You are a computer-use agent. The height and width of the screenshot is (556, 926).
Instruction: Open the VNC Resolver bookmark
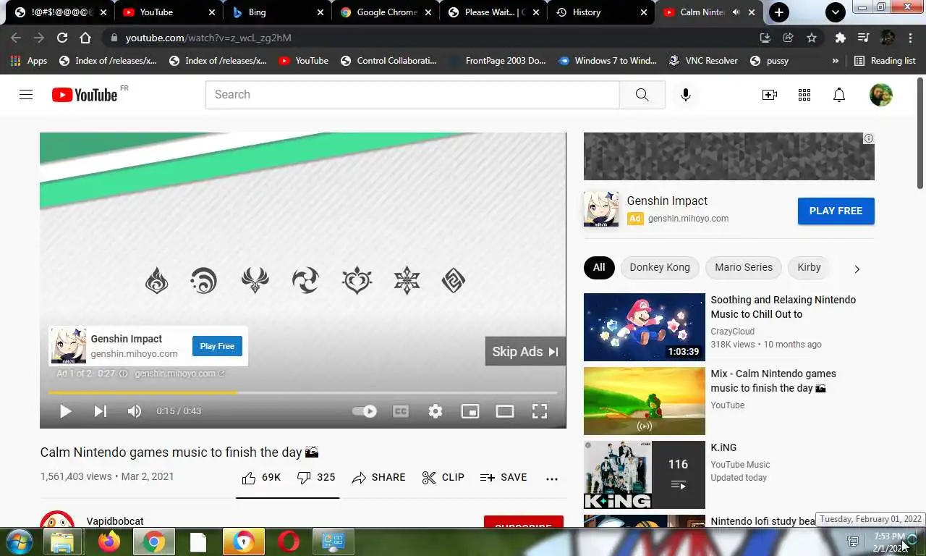tap(703, 61)
